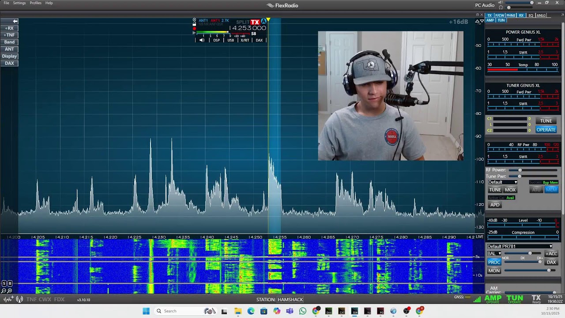Open the Default PR781 mic profile dropdown
Screen dimensions: 565x318
520,246
